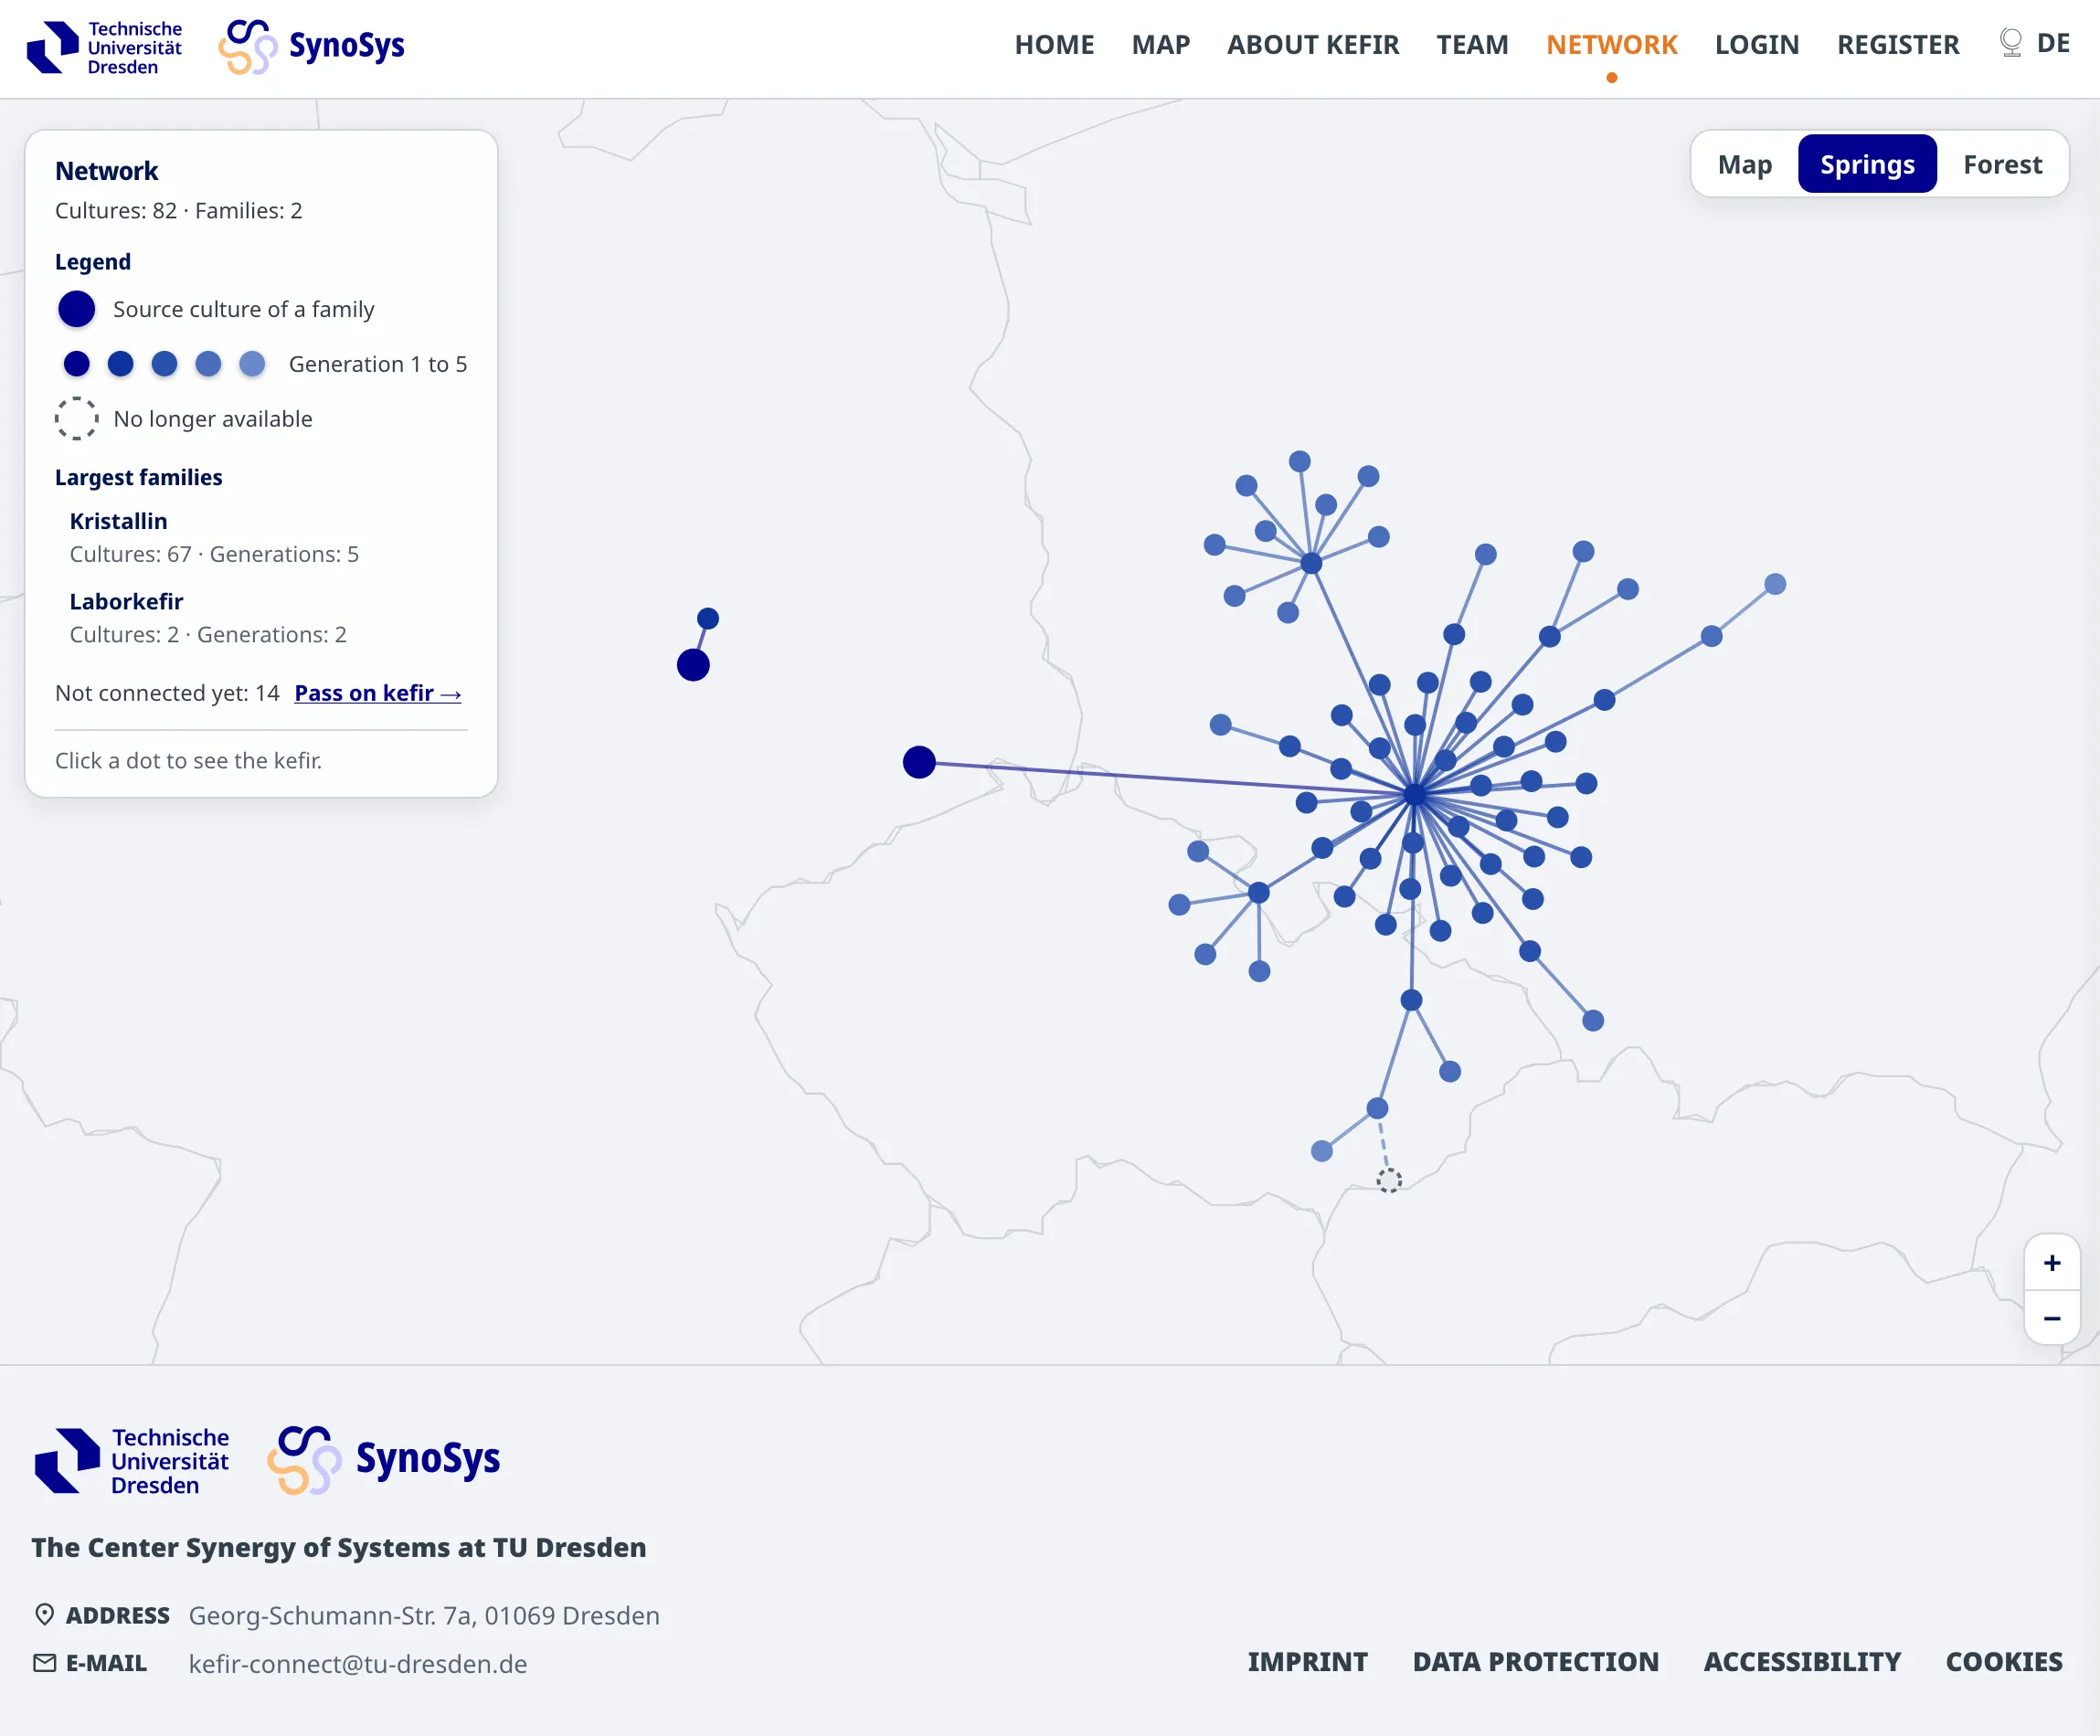The height and width of the screenshot is (1736, 2100).
Task: Click the SynoSys logo in header
Action: point(311,46)
